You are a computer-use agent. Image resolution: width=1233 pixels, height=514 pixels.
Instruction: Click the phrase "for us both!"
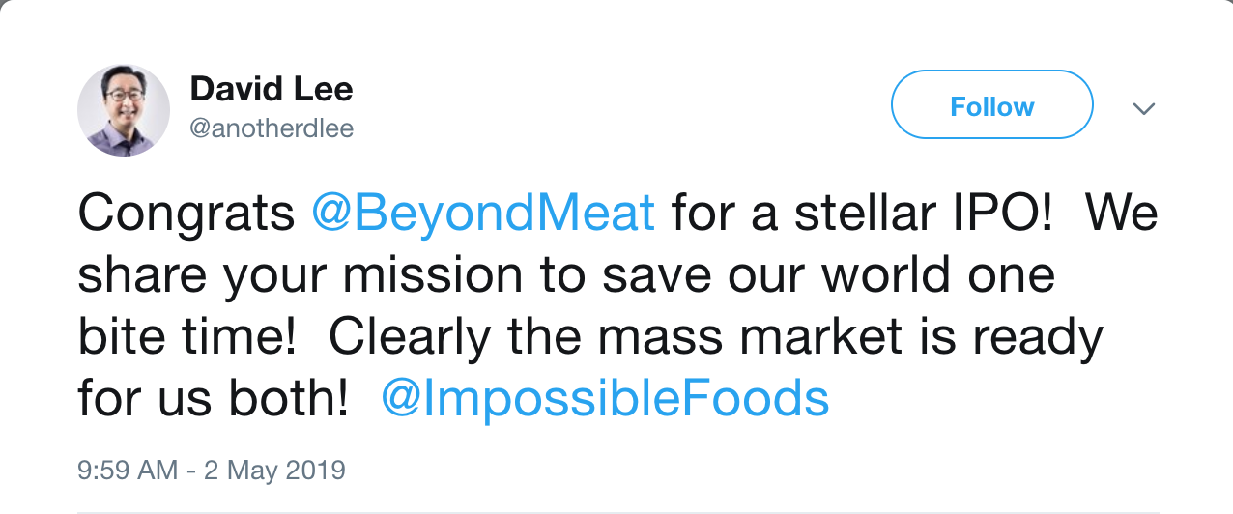pyautogui.click(x=213, y=398)
